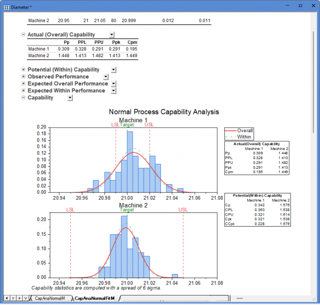Collapse the Capability graph section
Image resolution: width=320 pixels, height=305 pixels.
click(23, 98)
